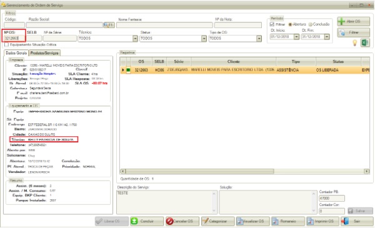
Task: Click the blue Situação link text
Action: (x=42, y=74)
